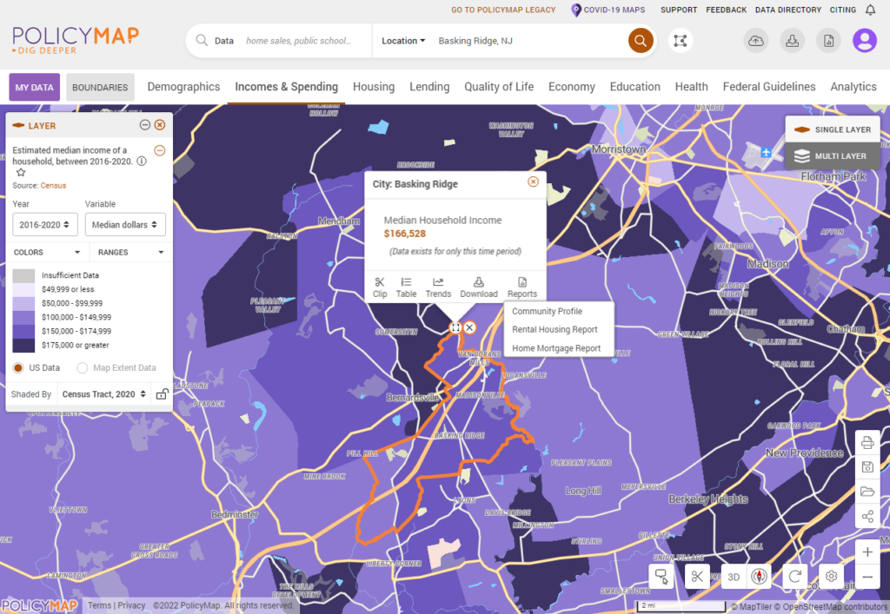Click the Census source link
This screenshot has width=890, height=614.
click(53, 185)
